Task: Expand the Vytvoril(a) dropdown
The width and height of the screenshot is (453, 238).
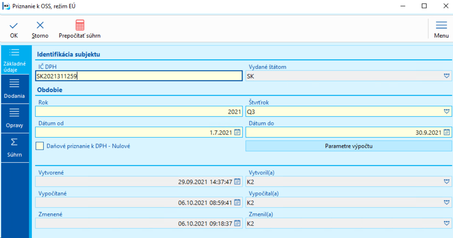Action: (x=447, y=182)
